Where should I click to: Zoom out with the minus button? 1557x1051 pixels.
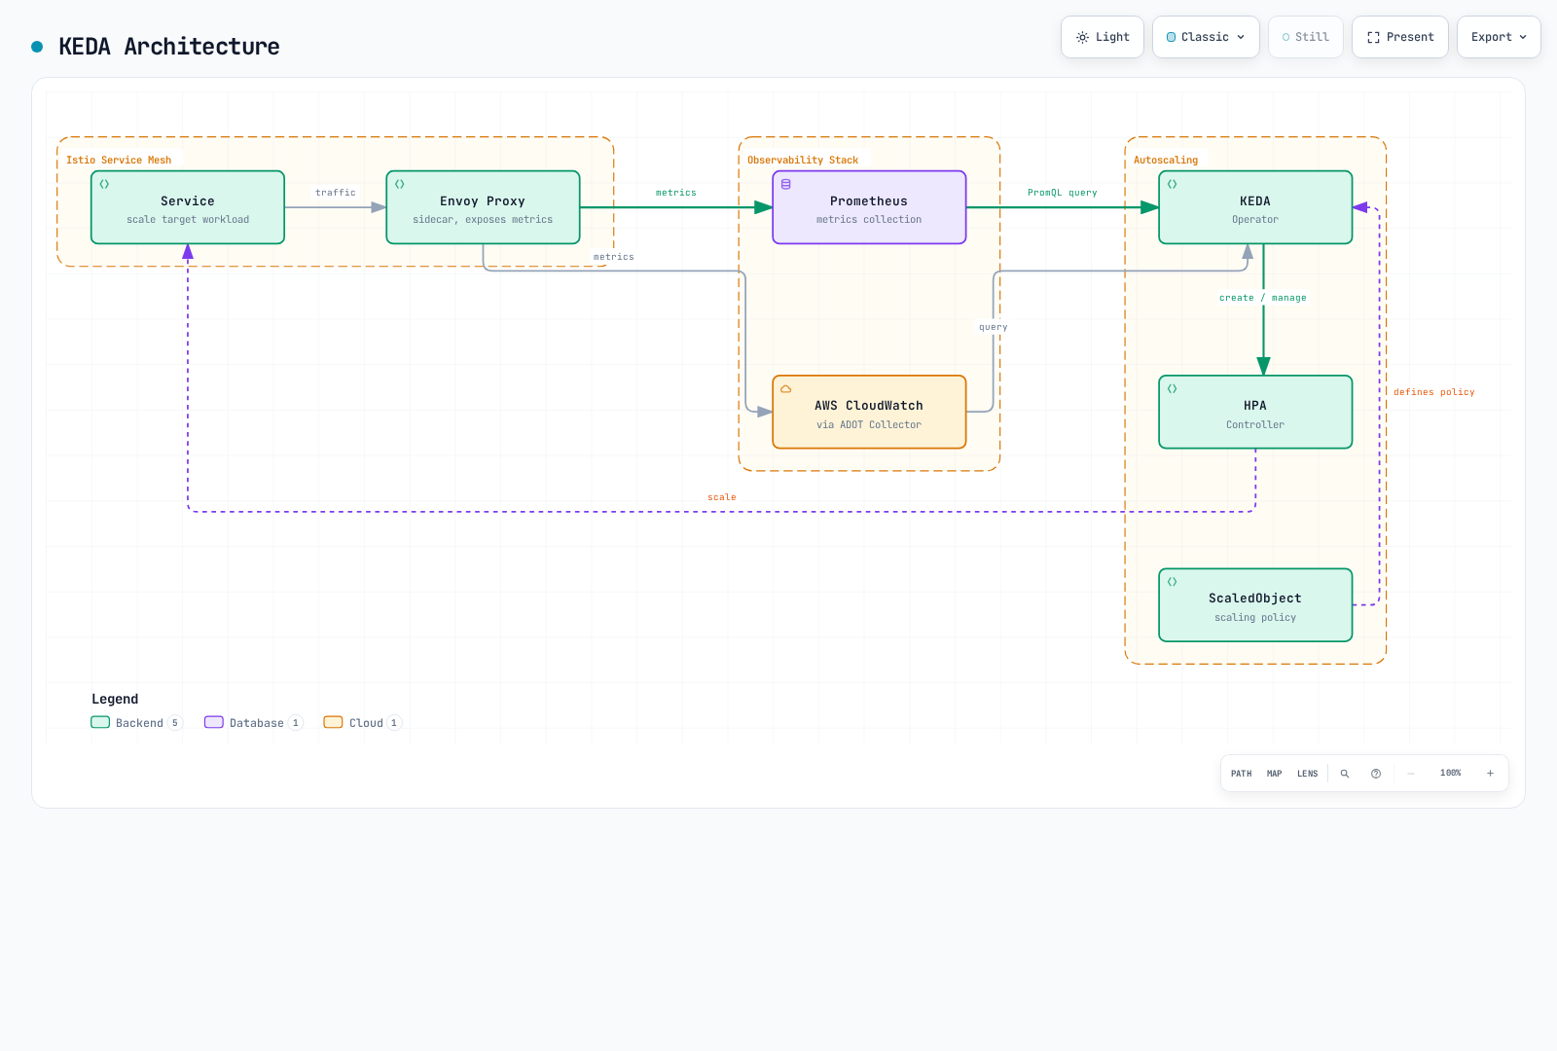coord(1411,774)
